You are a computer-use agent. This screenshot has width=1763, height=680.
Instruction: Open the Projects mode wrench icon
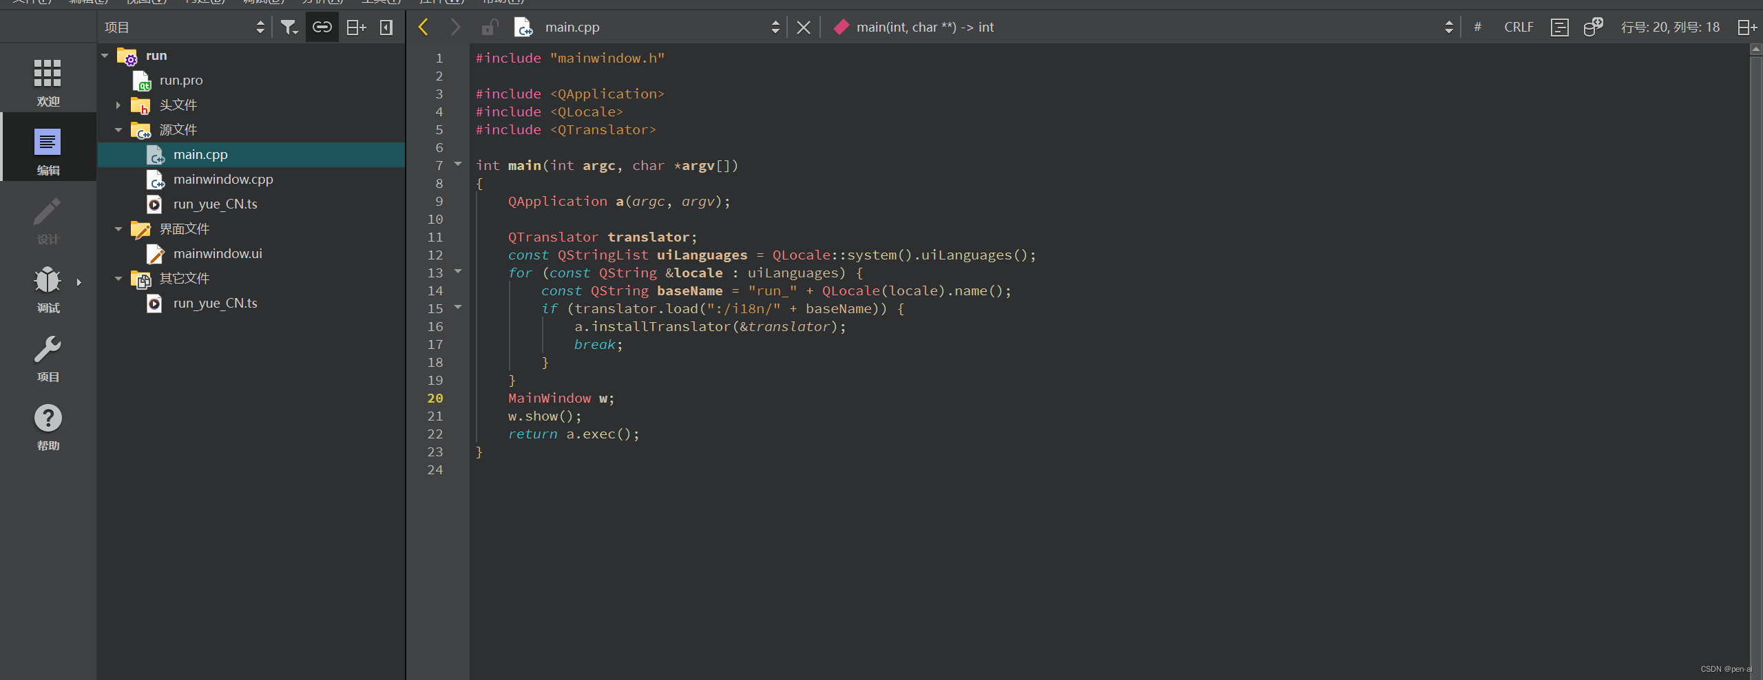[x=48, y=350]
